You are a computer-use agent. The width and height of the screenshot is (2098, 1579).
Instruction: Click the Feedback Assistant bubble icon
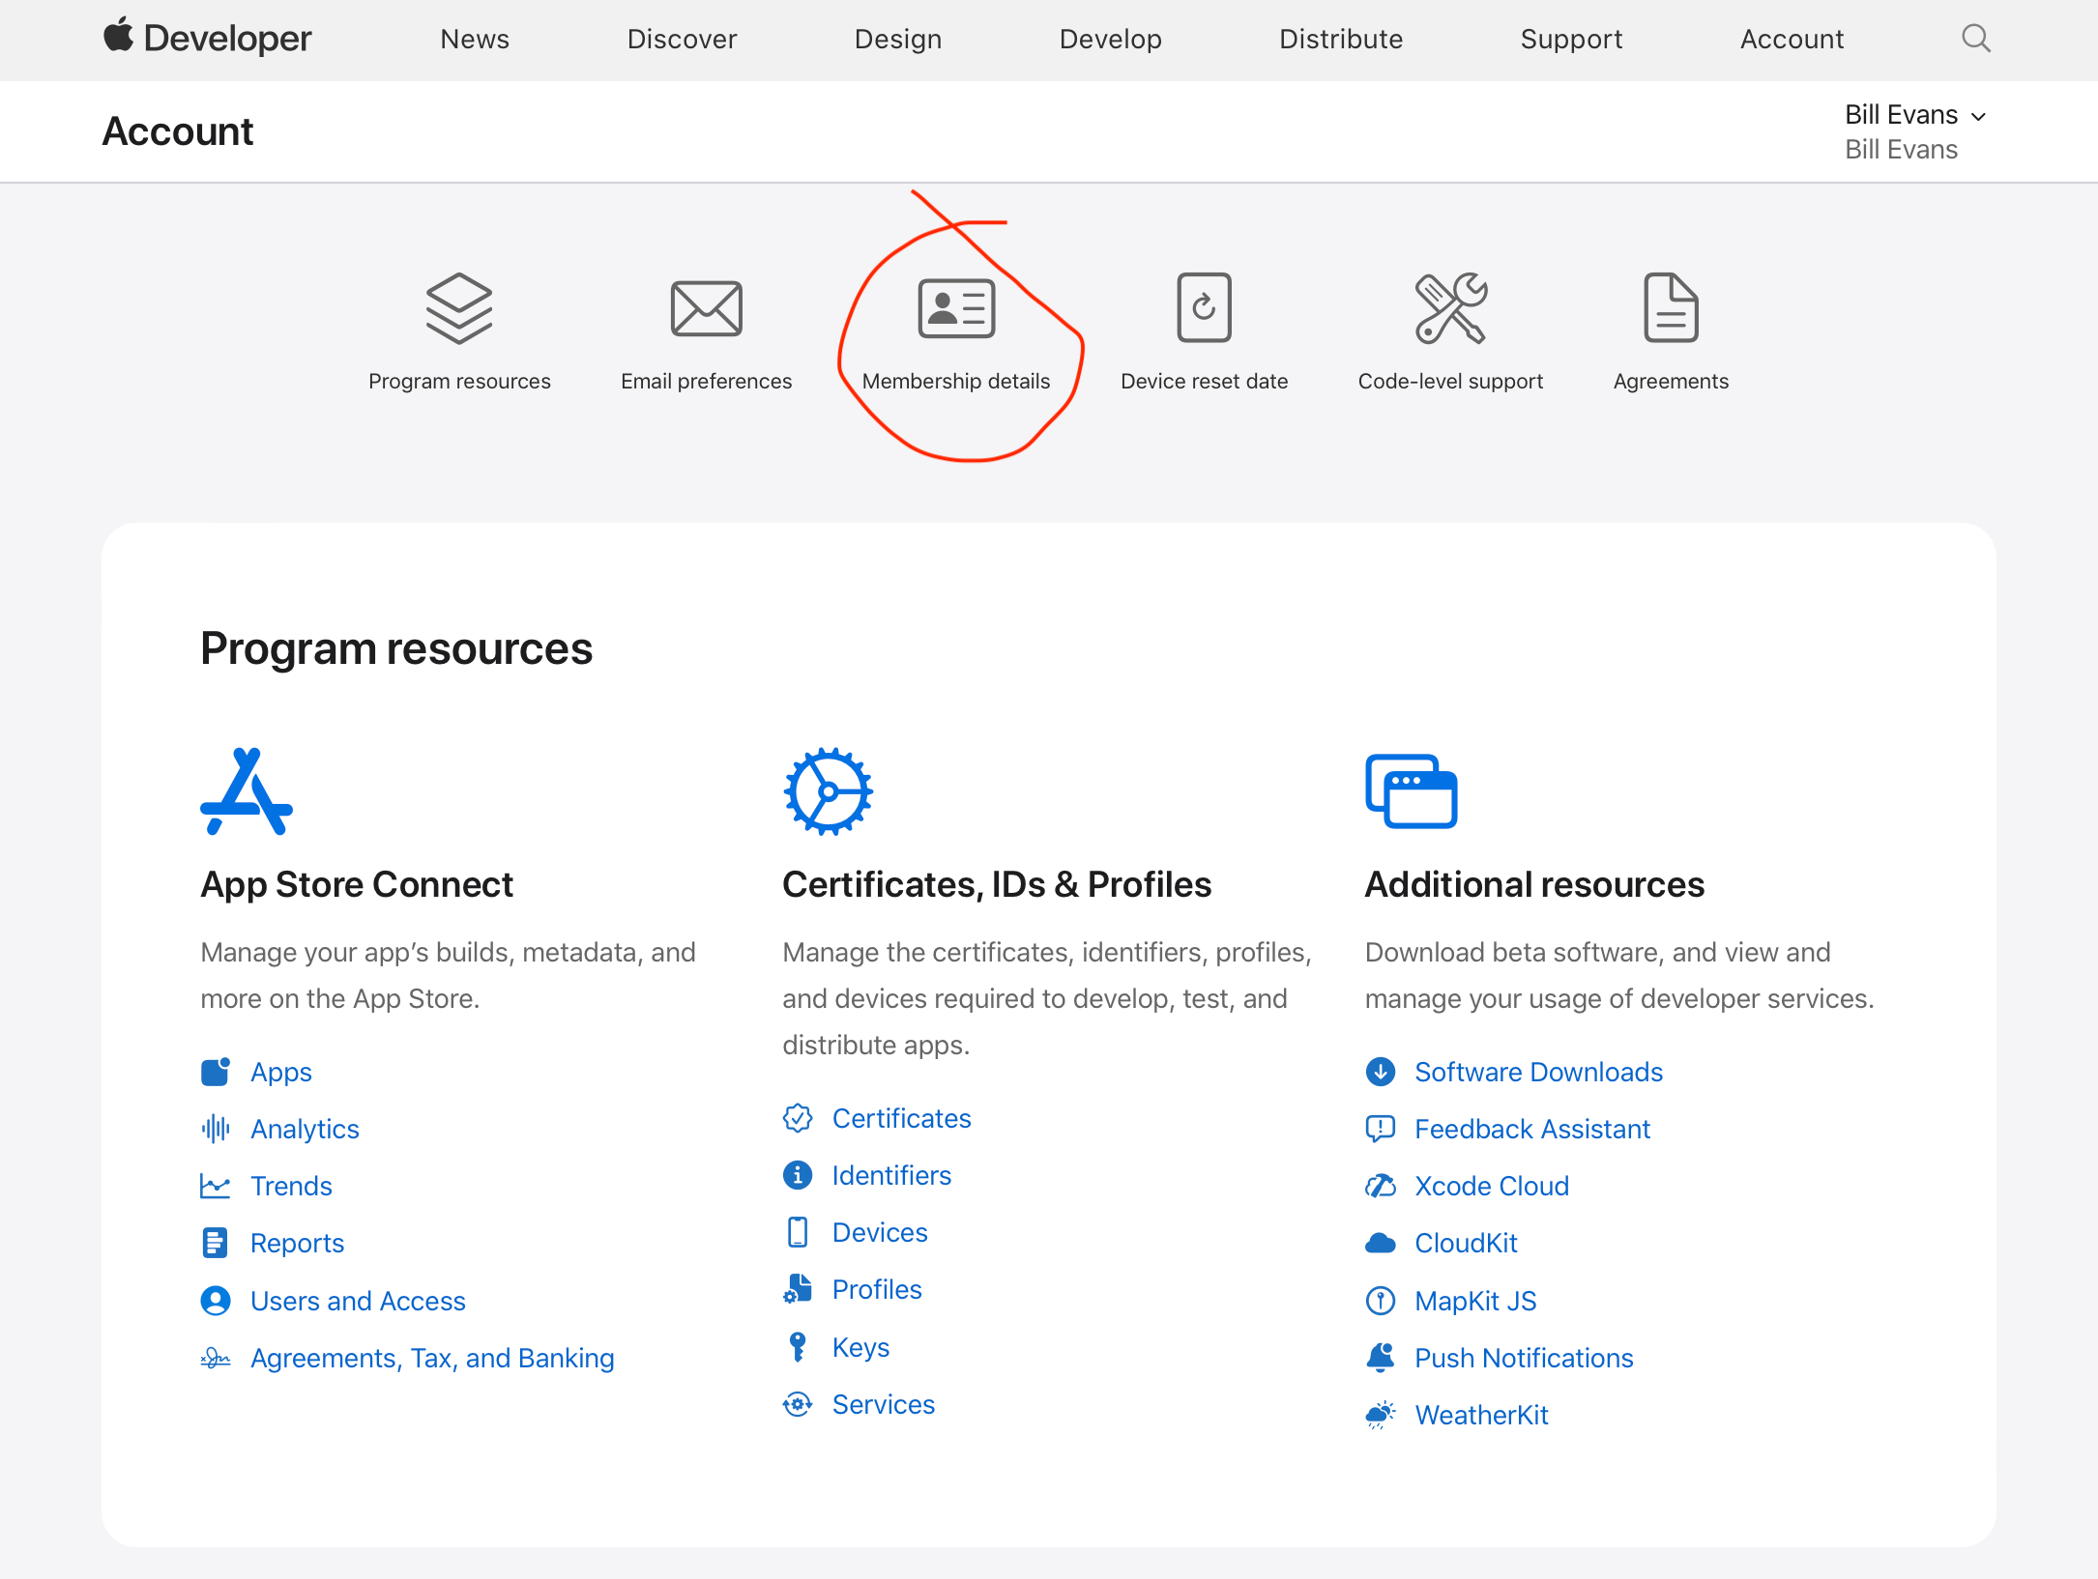[x=1381, y=1129]
